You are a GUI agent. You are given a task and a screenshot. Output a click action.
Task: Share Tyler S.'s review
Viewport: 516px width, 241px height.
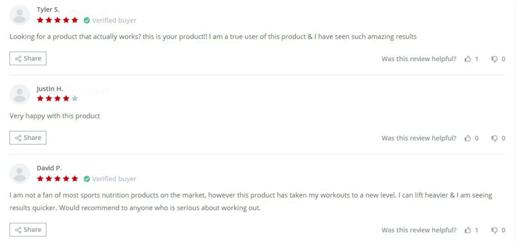(28, 59)
